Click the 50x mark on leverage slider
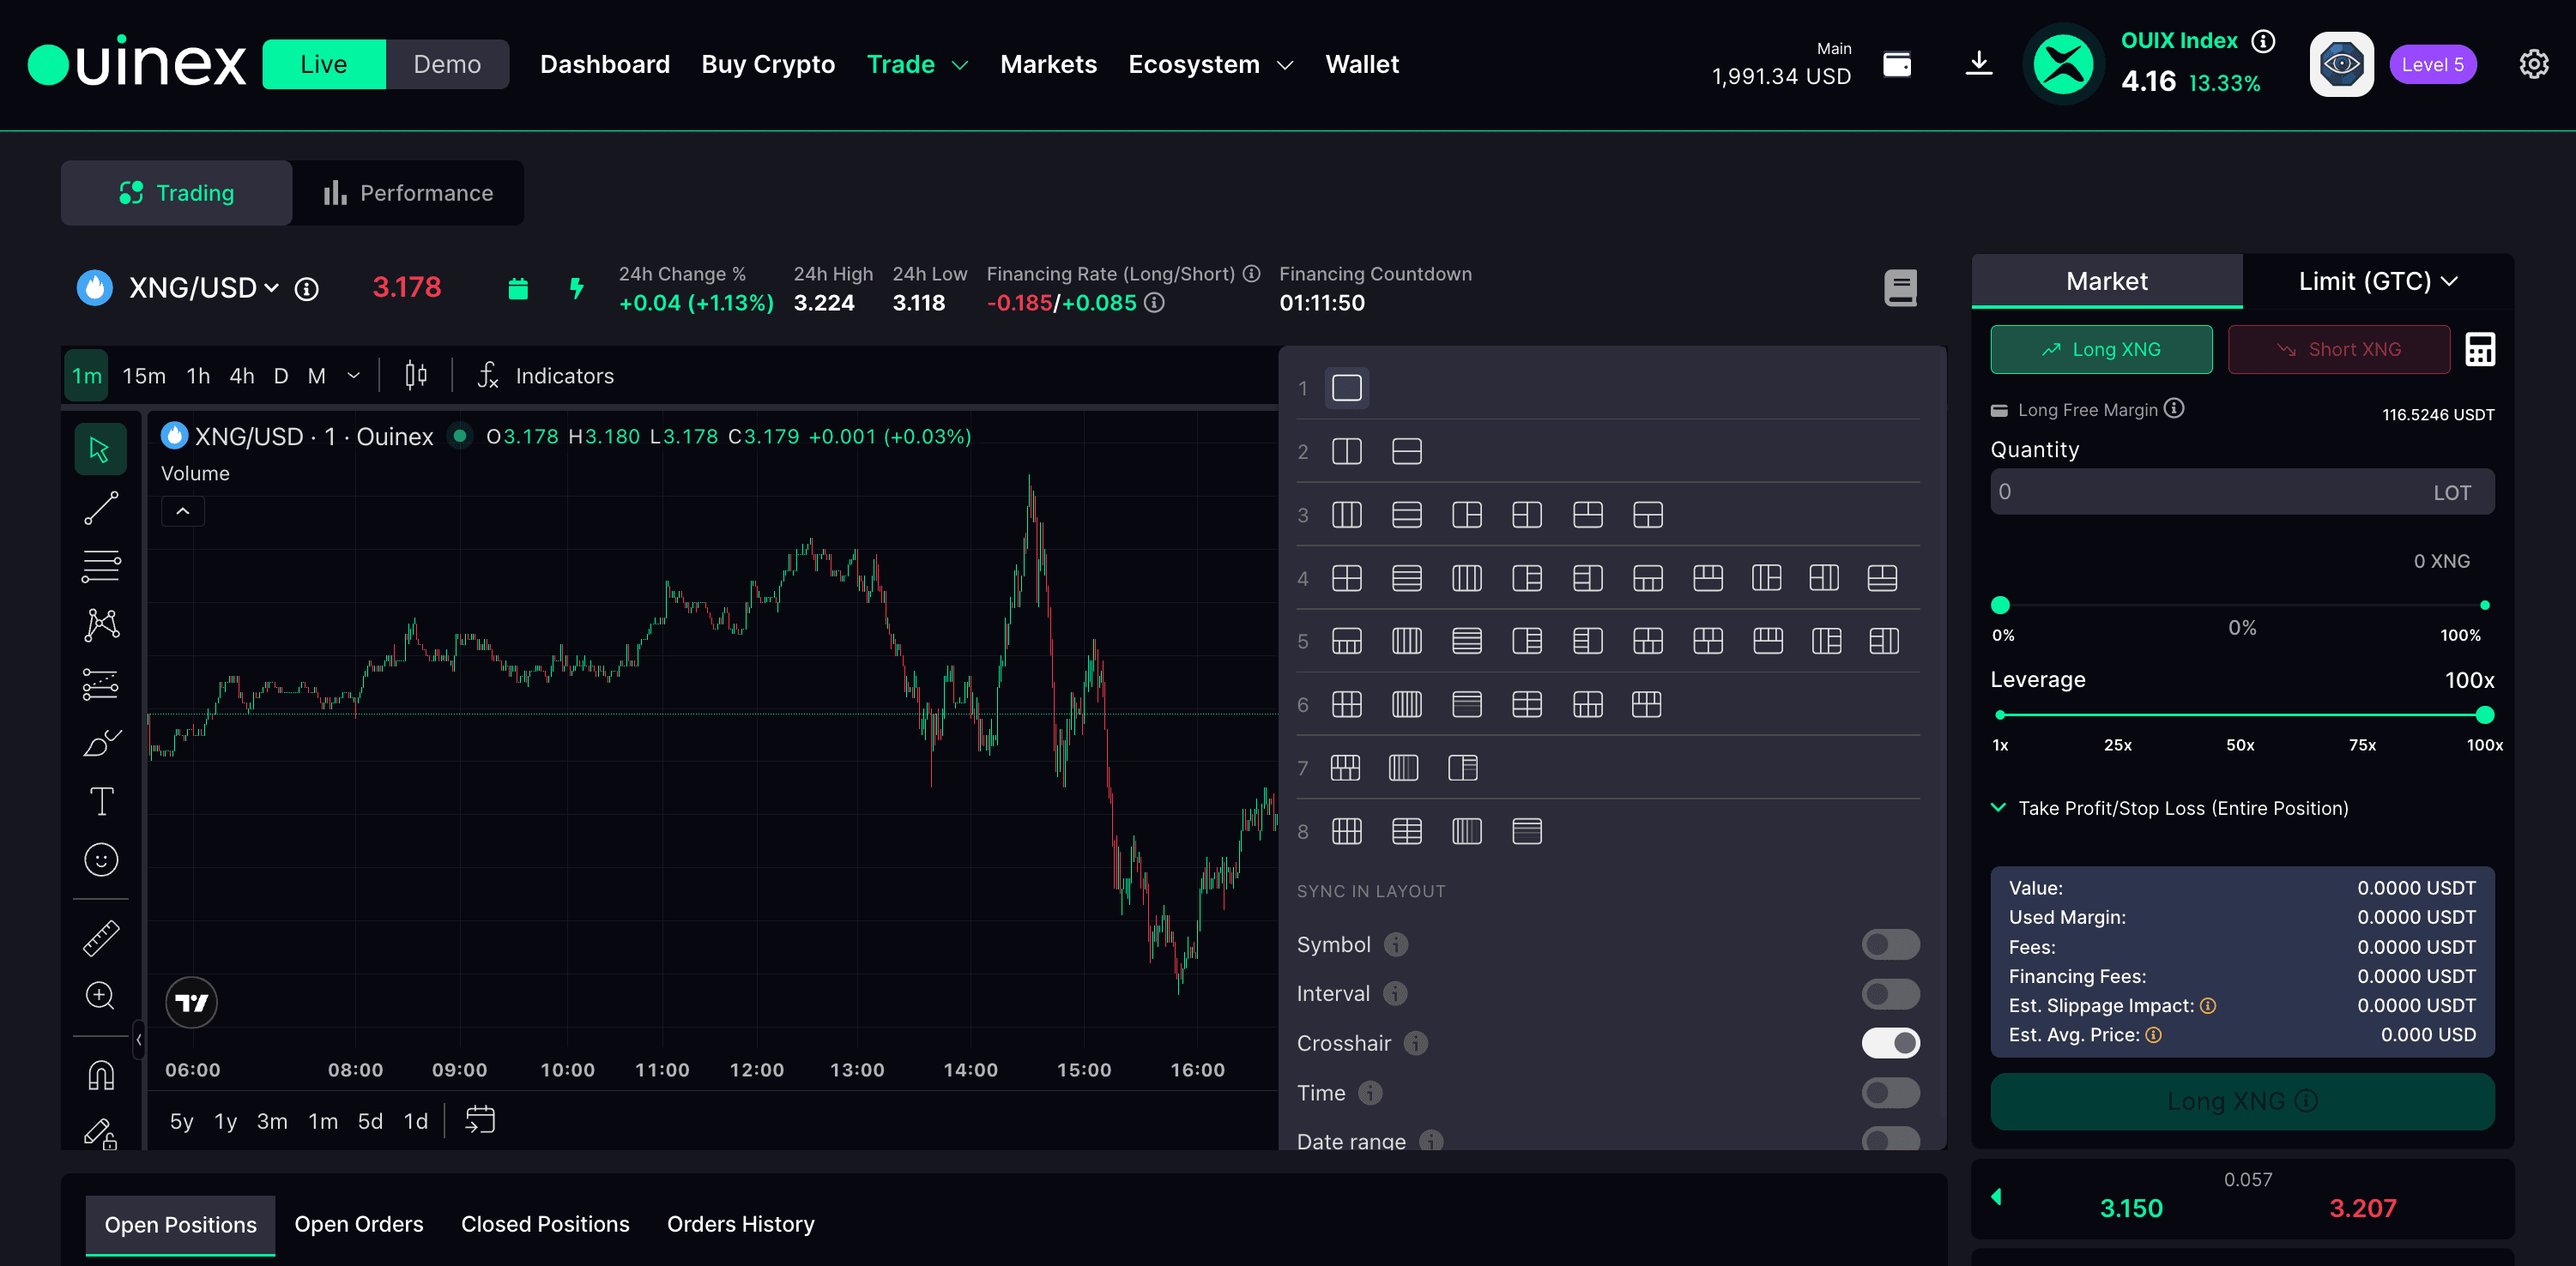The width and height of the screenshot is (2576, 1266). click(x=2240, y=745)
